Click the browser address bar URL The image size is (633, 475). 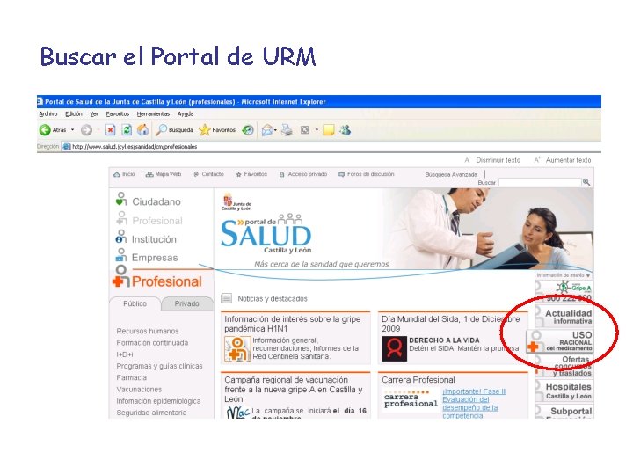click(135, 147)
